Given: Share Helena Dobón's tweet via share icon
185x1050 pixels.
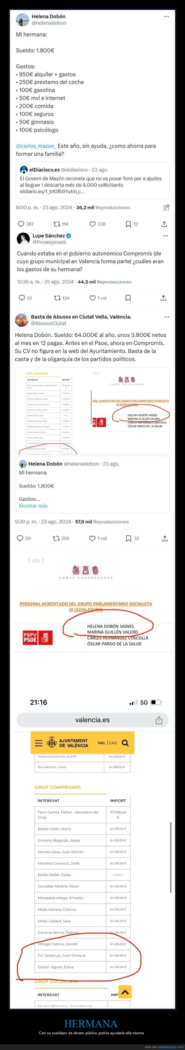Looking at the screenshot, I should pyautogui.click(x=164, y=224).
